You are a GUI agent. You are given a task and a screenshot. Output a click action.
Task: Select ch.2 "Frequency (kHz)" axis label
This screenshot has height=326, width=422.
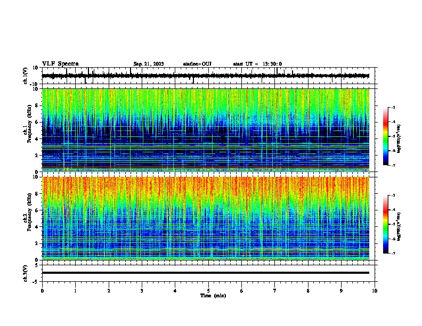(x=29, y=211)
